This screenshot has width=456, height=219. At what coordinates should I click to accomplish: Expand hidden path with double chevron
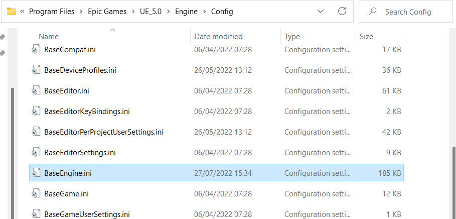point(22,12)
